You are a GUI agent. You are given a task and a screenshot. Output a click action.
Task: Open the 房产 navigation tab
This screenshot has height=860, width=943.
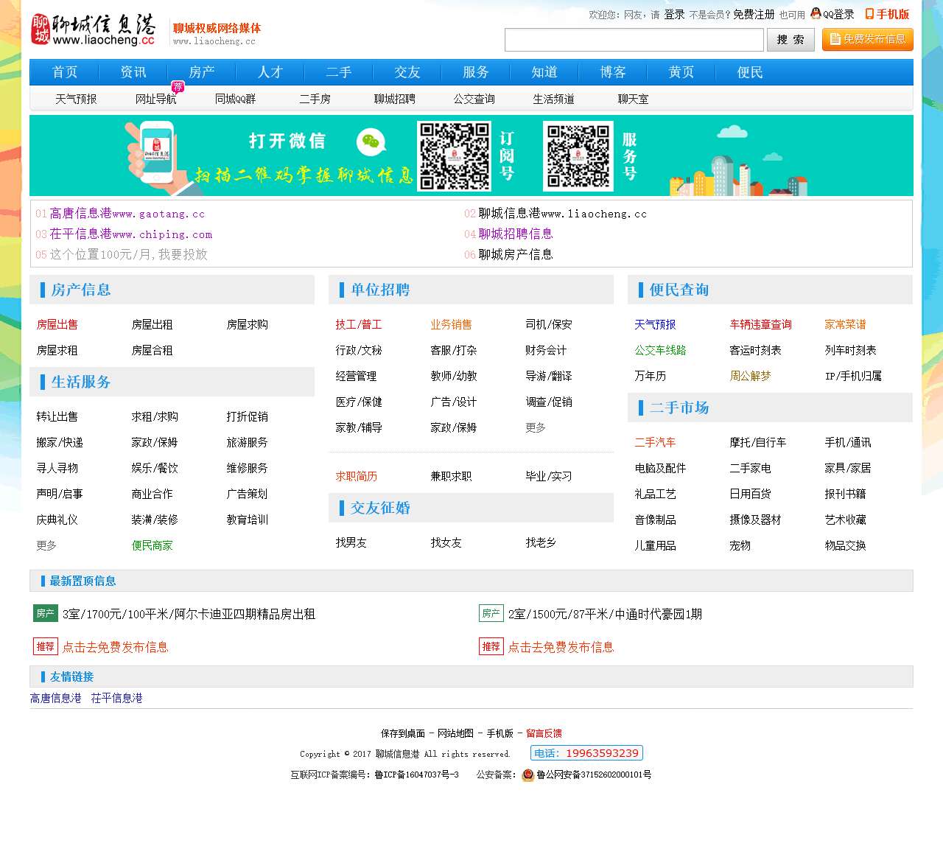coord(202,72)
